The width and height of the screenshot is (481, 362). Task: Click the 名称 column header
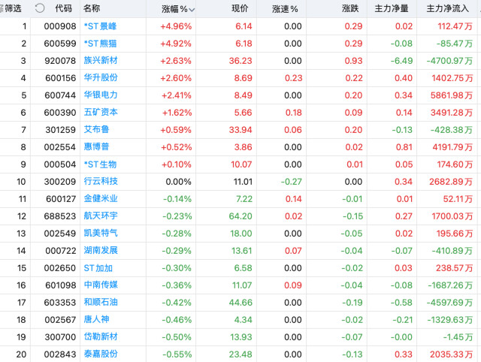[92, 8]
